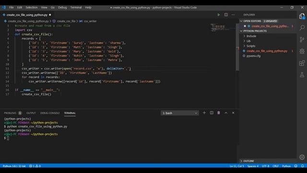Split the editor with split icon
The image size is (307, 173).
226,15
